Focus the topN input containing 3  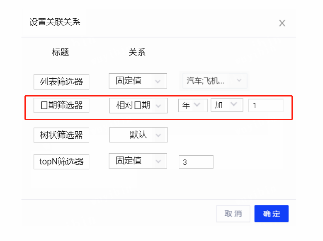[x=196, y=162]
